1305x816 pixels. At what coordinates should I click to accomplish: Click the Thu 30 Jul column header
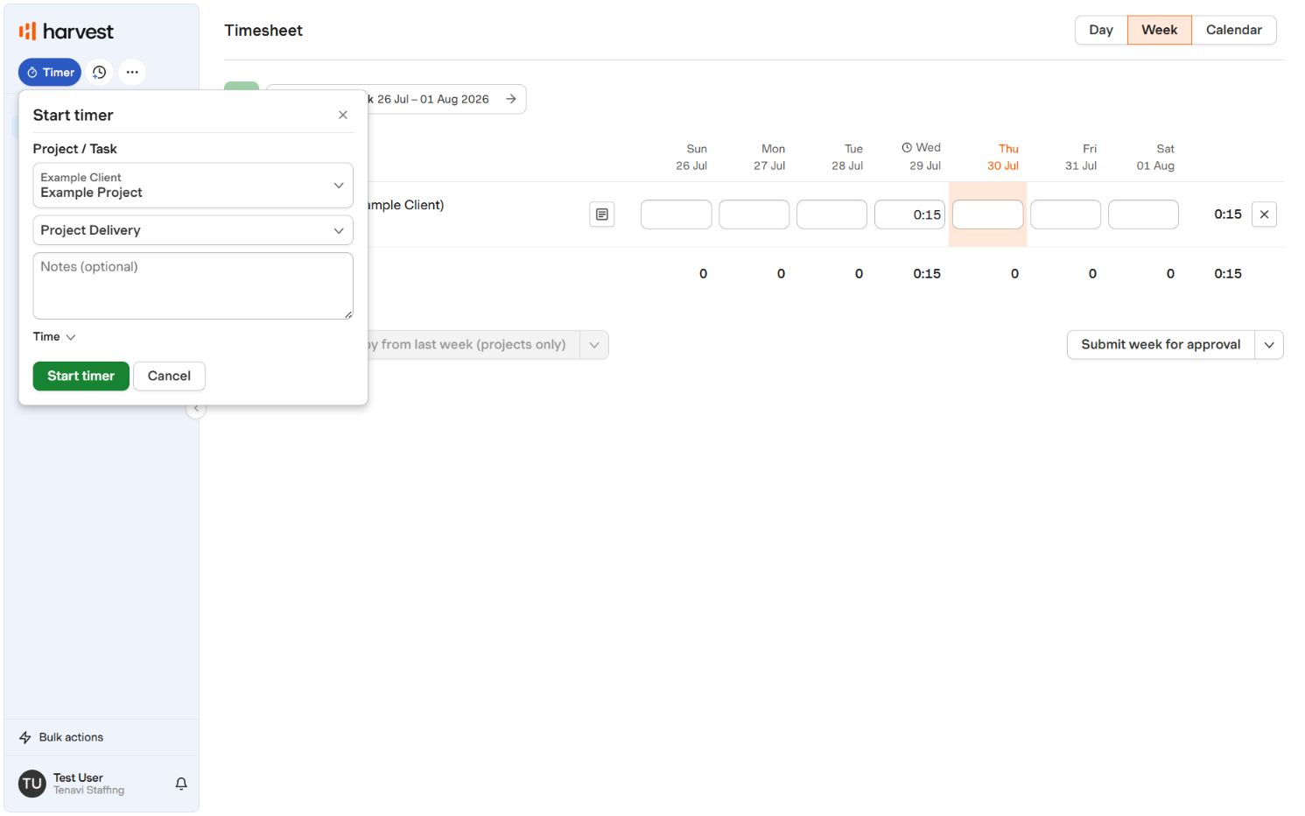click(1003, 158)
